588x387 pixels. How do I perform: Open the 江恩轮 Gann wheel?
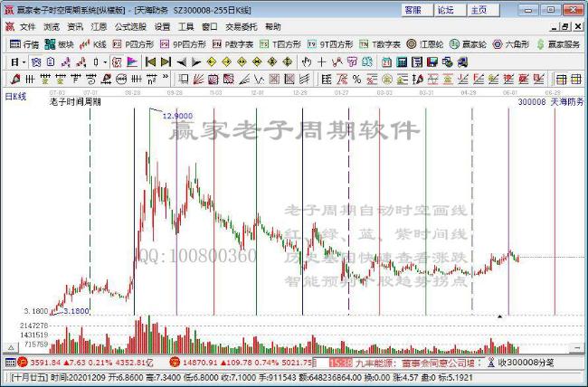(425, 44)
